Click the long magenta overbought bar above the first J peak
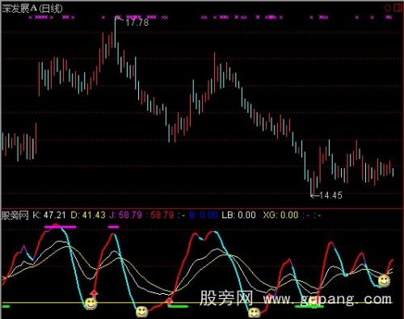404x319 pixels. click(x=61, y=227)
